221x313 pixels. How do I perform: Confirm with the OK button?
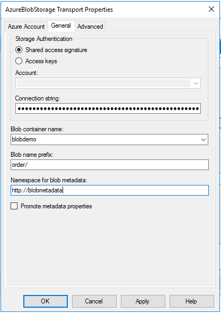tap(46, 301)
